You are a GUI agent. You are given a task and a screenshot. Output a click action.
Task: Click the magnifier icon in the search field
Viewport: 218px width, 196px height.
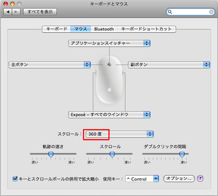coord(170,12)
